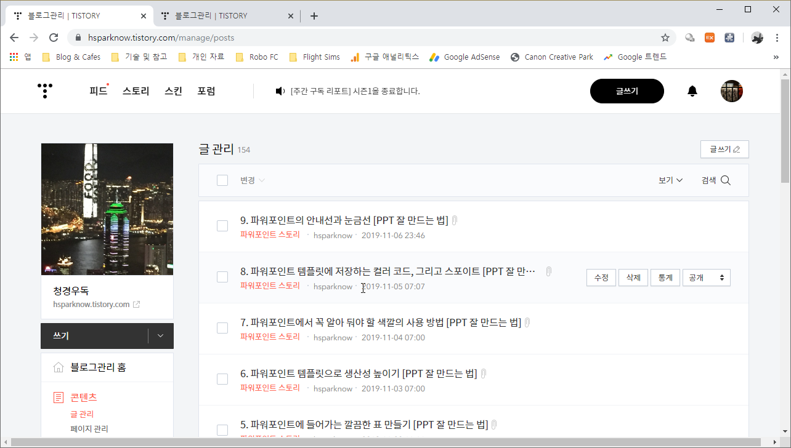Screen dimensions: 791x448
Task: Select 페이지 관리 in sidebar
Action: 89,429
